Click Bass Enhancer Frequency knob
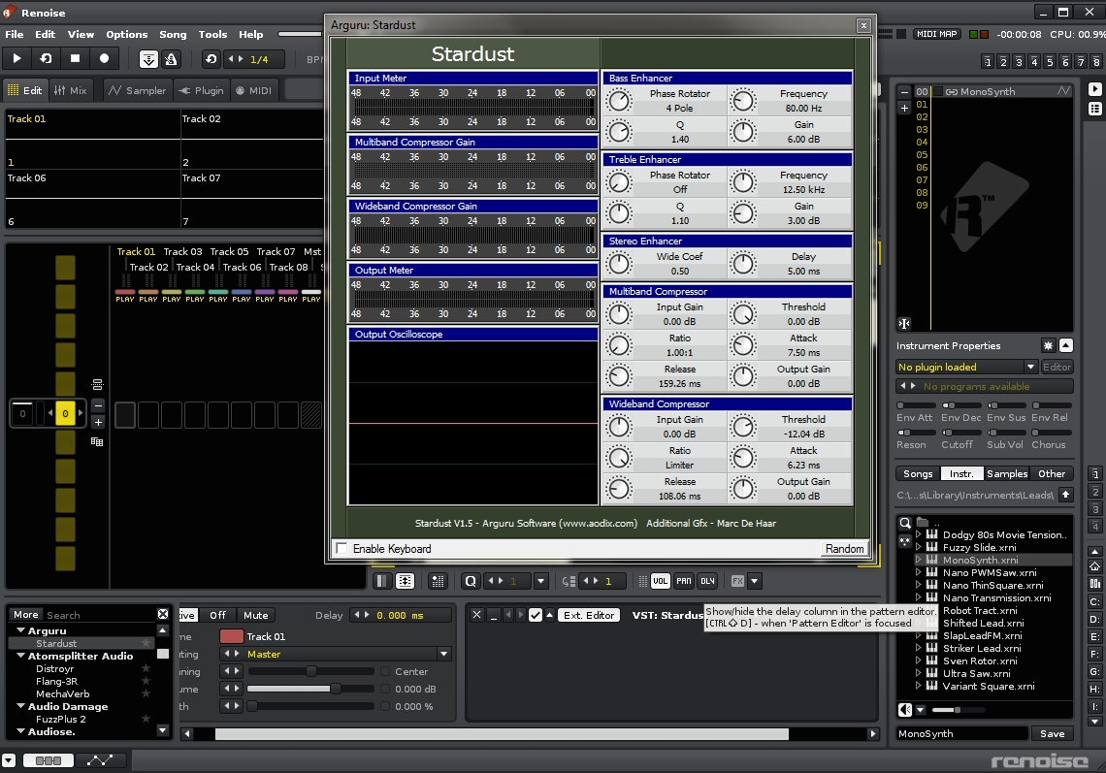The image size is (1106, 773). pyautogui.click(x=743, y=100)
